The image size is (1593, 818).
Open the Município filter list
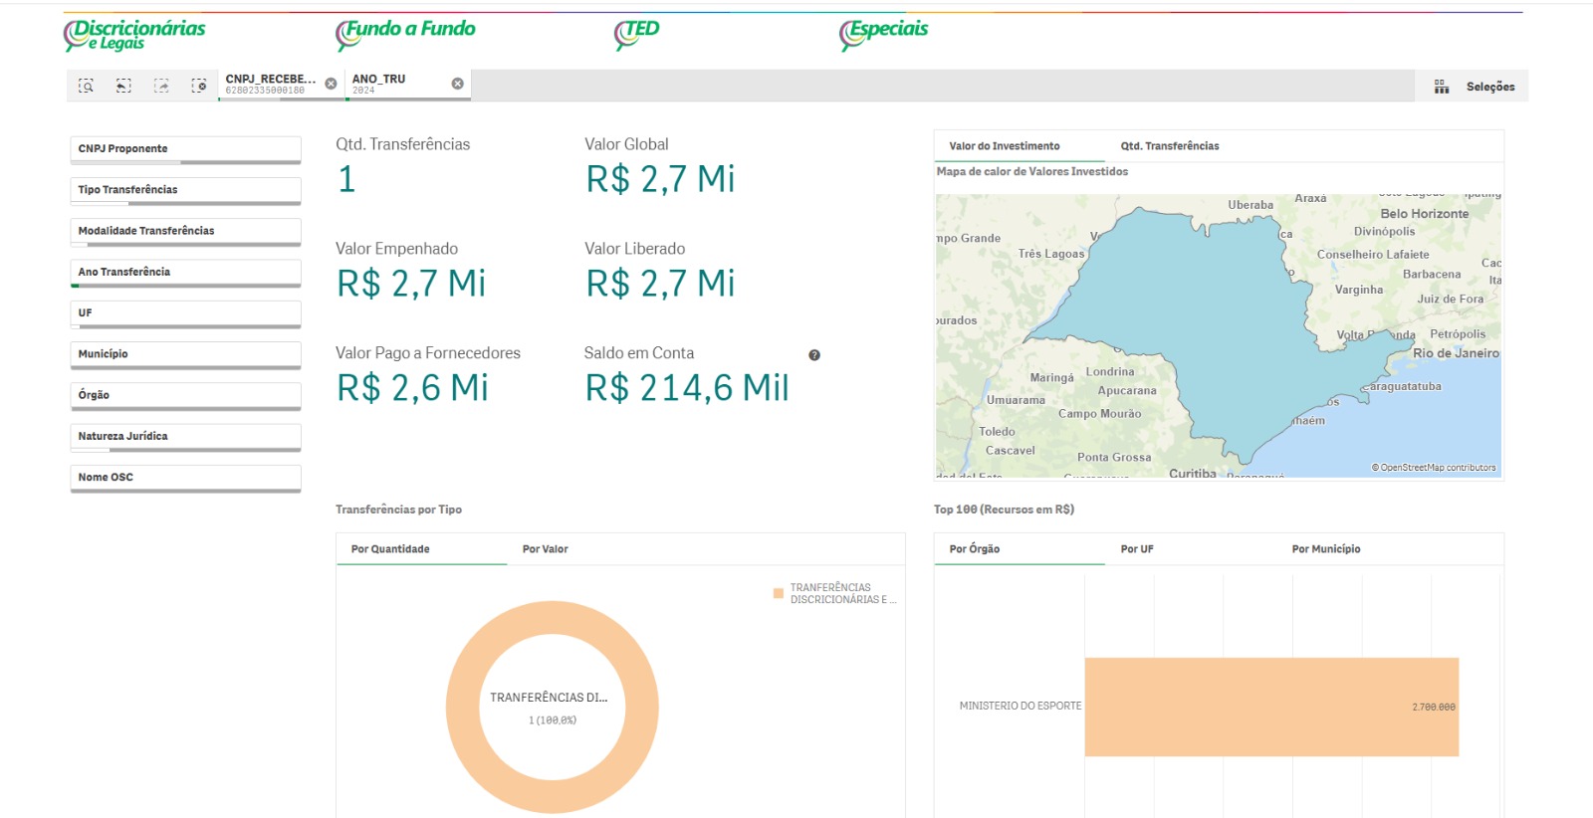click(185, 354)
